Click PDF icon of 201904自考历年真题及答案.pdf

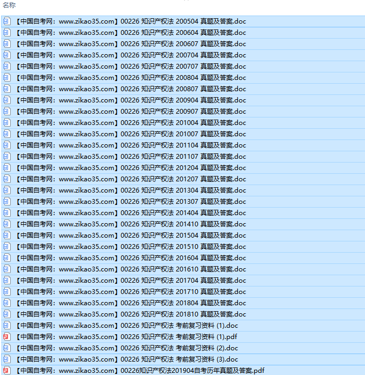pos(6,371)
